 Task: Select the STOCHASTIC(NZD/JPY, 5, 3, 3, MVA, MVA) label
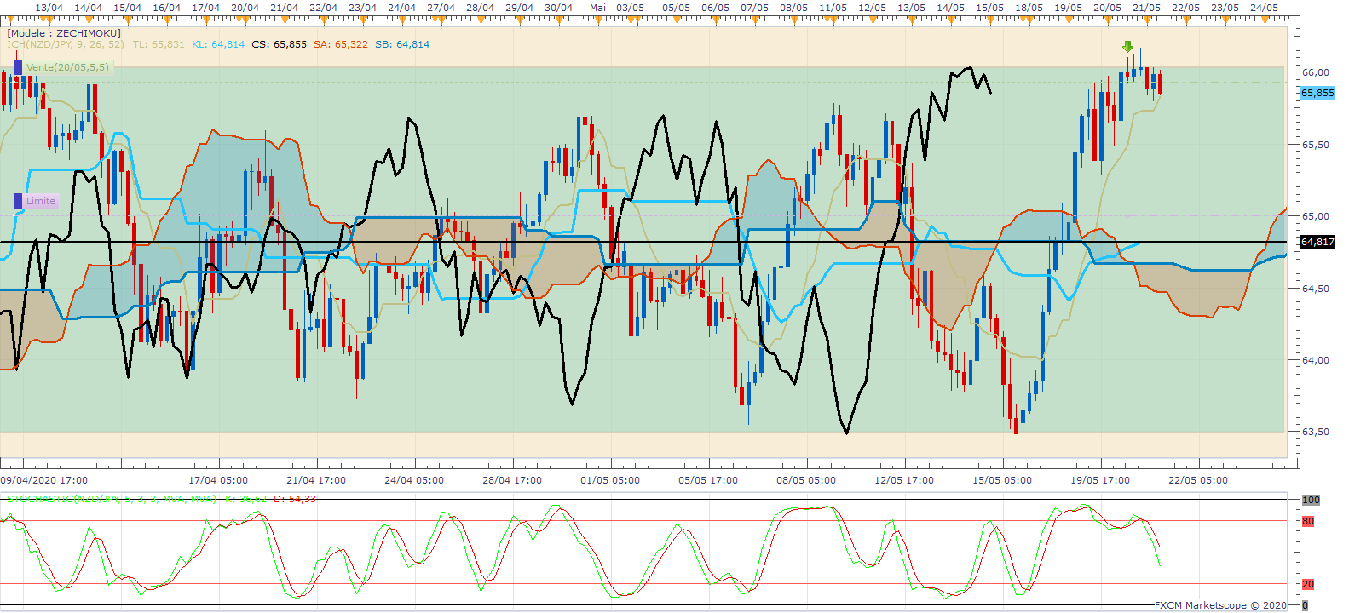coord(112,499)
